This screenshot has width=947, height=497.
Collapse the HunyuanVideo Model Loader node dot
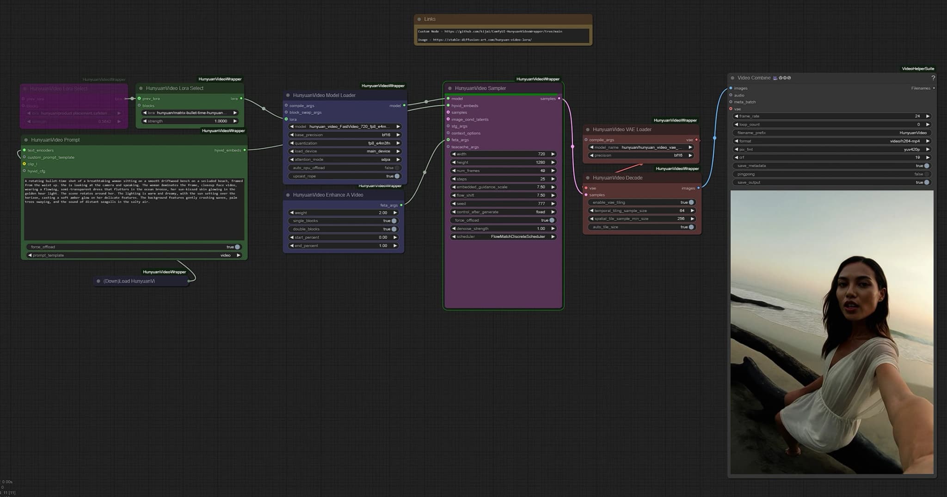coord(288,95)
